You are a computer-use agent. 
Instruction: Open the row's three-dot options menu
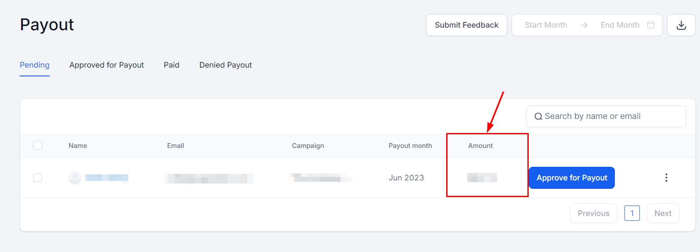point(666,178)
